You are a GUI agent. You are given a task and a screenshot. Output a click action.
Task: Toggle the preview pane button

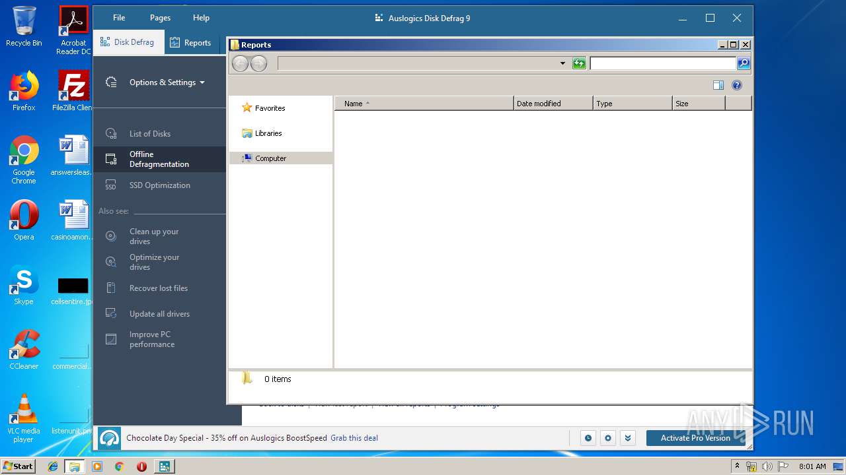click(x=718, y=85)
